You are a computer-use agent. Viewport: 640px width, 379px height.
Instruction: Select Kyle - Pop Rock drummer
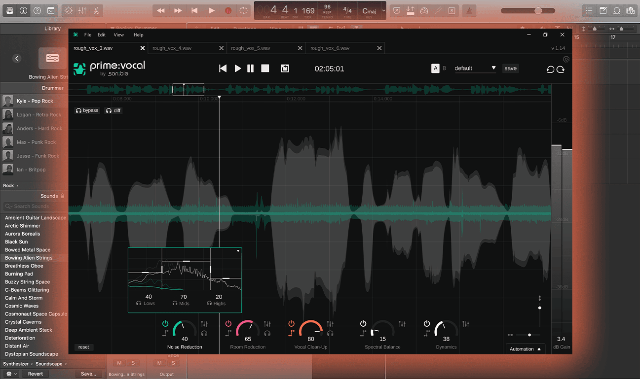coord(34,101)
